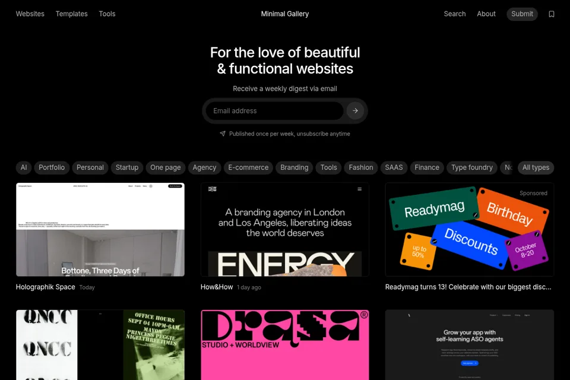Open the All types dropdown
Image resolution: width=570 pixels, height=380 pixels.
coord(536,167)
